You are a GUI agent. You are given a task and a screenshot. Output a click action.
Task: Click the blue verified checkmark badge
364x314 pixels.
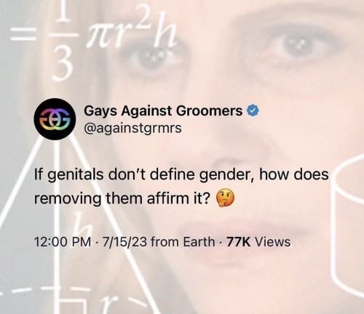[x=253, y=111]
